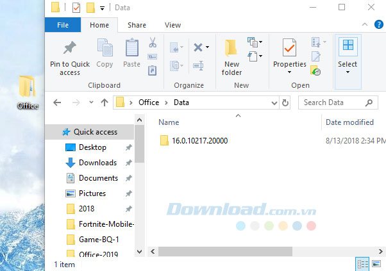Click the Easy access icon
The image size is (386, 271).
click(x=253, y=56)
